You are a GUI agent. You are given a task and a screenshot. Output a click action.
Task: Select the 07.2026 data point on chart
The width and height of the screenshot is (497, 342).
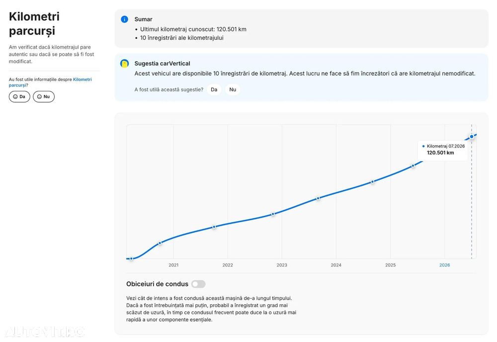pos(472,137)
